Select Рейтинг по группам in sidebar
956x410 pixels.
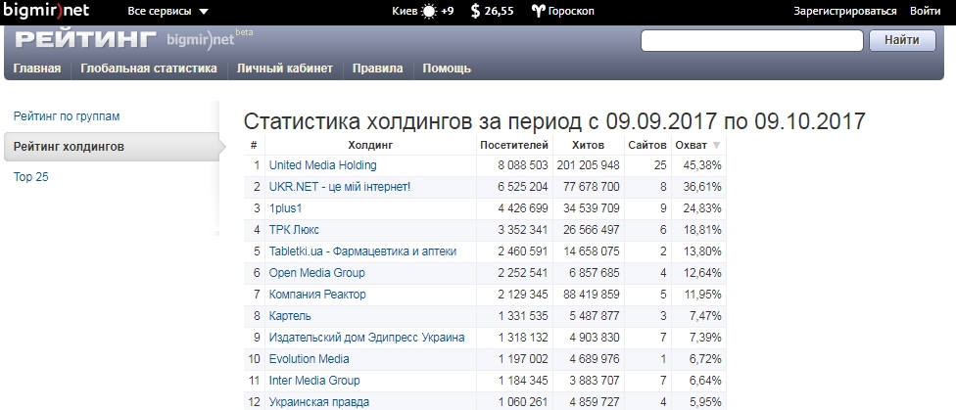[67, 116]
